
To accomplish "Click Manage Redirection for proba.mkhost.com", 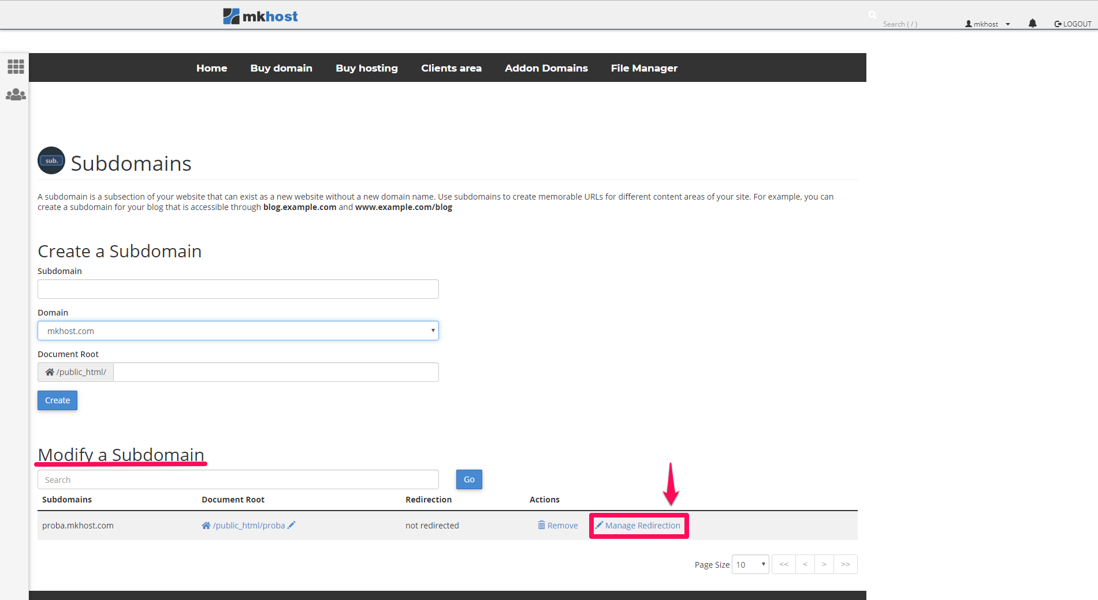I will (638, 526).
